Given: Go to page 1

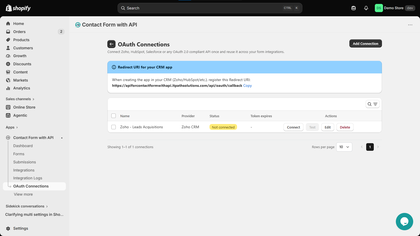Looking at the screenshot, I should point(370,147).
